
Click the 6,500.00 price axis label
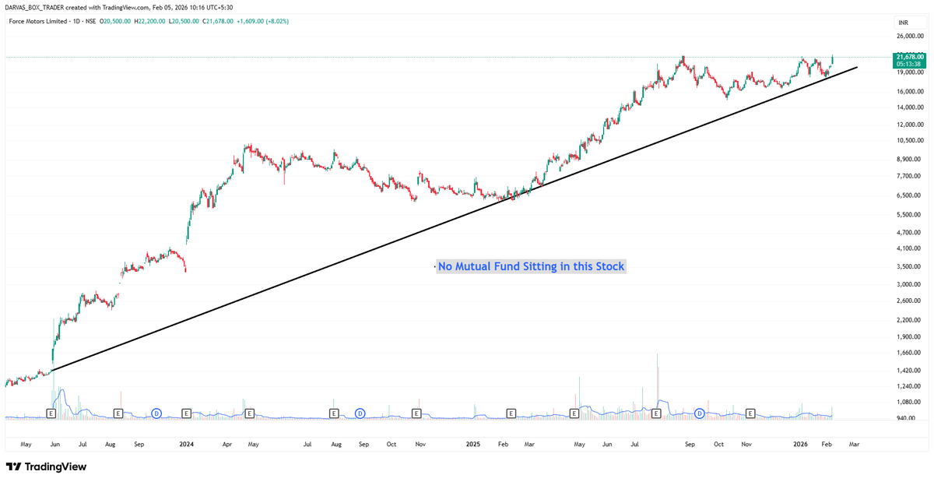(x=910, y=195)
